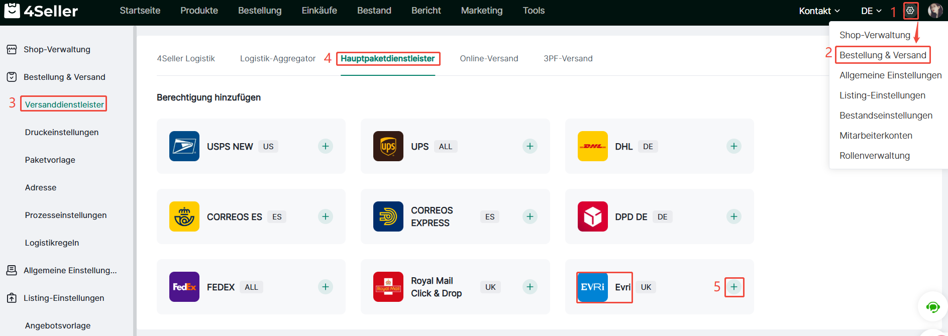This screenshot has width=948, height=336.
Task: Click the CORREOS ES carrier logo
Action: [x=184, y=216]
